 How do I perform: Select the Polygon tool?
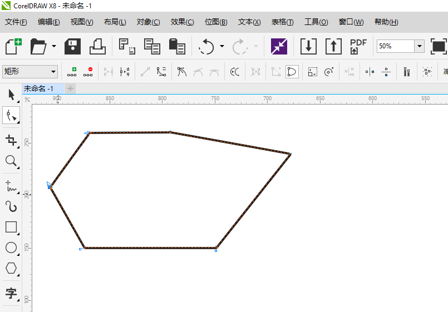[x=11, y=268]
